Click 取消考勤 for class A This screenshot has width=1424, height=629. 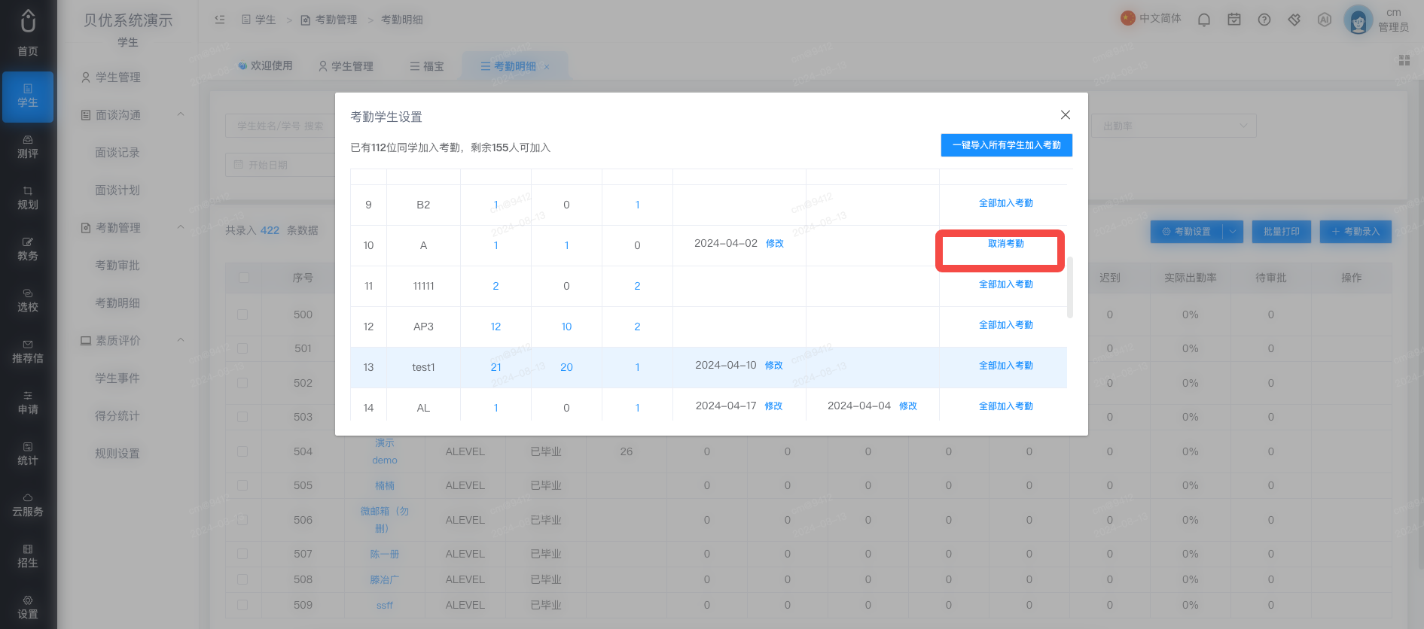[1006, 244]
